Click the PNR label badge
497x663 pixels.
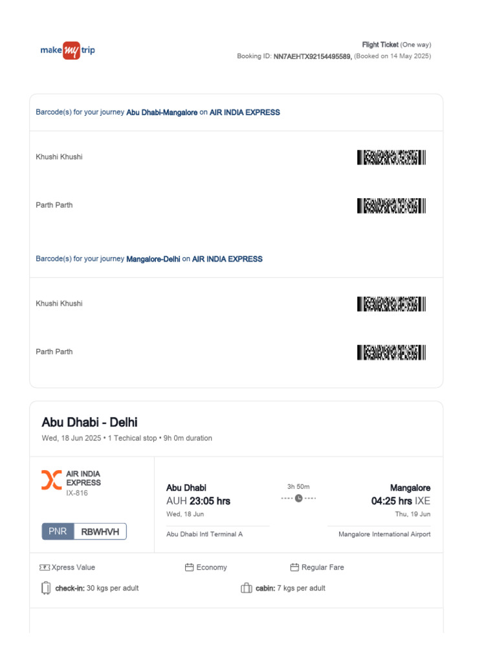tap(58, 532)
